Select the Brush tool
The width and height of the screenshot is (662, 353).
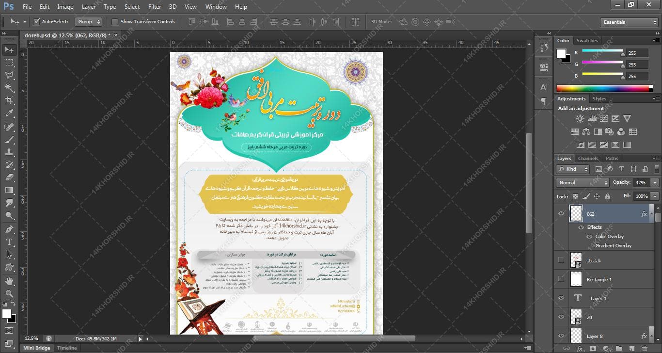click(x=9, y=140)
